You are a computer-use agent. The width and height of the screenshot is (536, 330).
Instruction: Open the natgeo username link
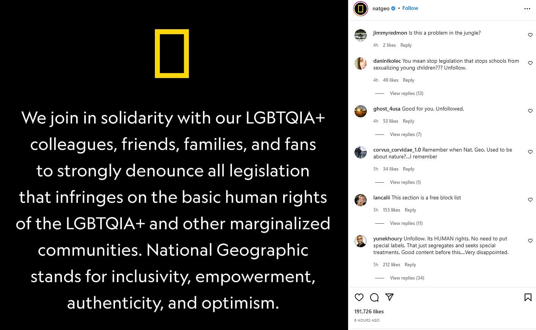pos(381,8)
